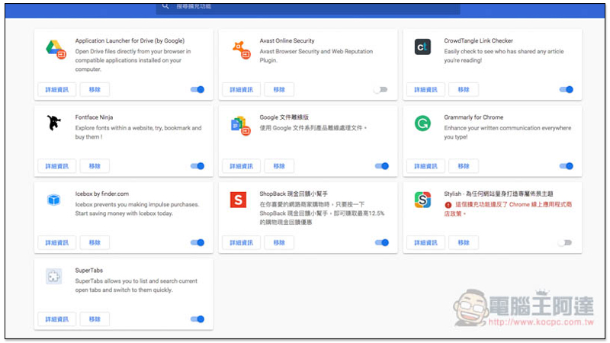This screenshot has height=343, width=610.
Task: Click the 'Avast Online Security' title text
Action: click(287, 40)
